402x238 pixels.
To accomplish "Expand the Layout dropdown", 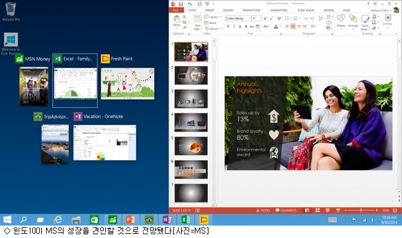I will [213, 17].
